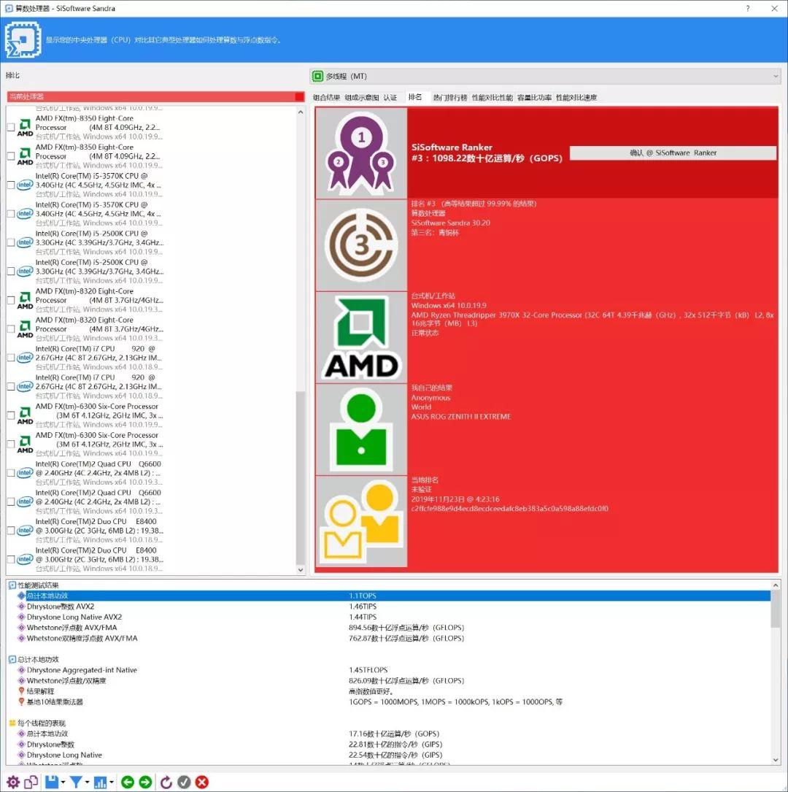Click 确认 @ SiSoftware Ranker button
The image size is (788, 792).
click(673, 153)
